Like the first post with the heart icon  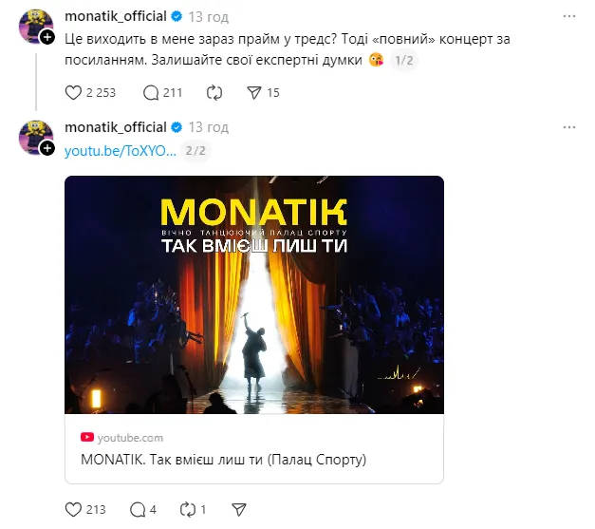74,92
